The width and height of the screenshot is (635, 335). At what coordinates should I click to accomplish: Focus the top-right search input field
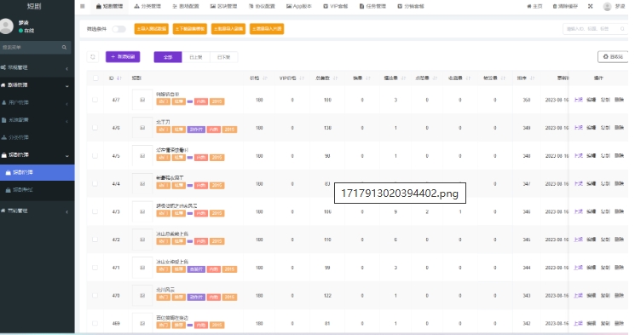595,29
